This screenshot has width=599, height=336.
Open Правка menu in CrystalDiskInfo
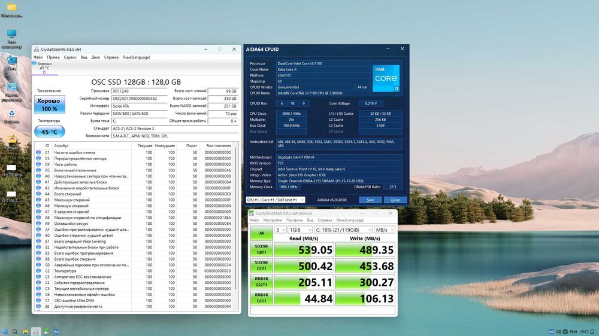53,57
